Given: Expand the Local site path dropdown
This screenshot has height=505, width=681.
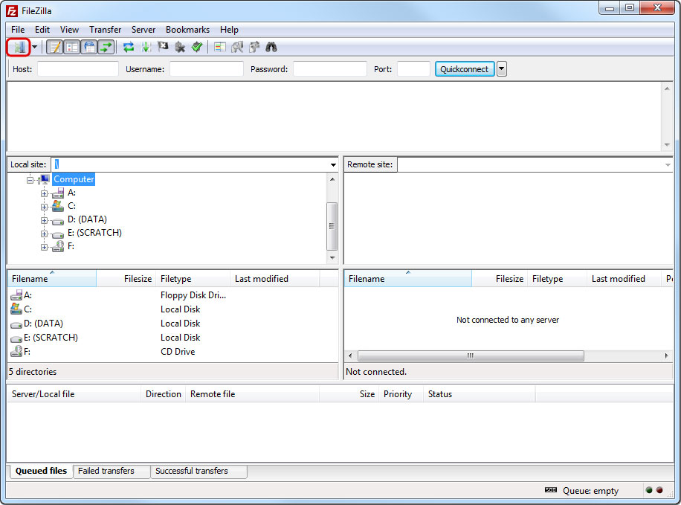Looking at the screenshot, I should (x=333, y=164).
